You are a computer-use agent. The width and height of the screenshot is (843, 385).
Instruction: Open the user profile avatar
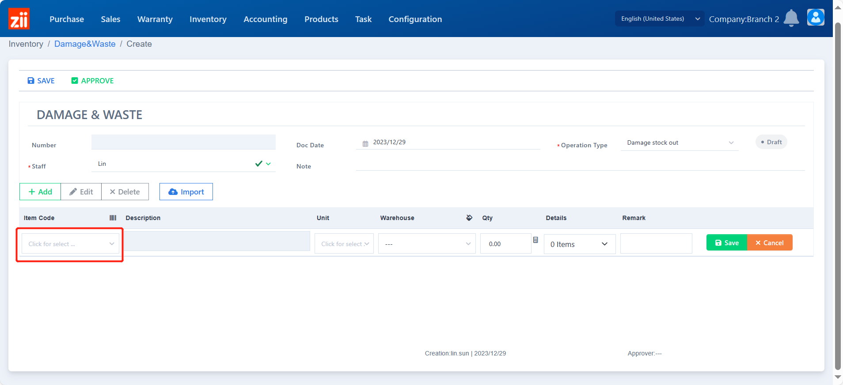[x=816, y=18]
